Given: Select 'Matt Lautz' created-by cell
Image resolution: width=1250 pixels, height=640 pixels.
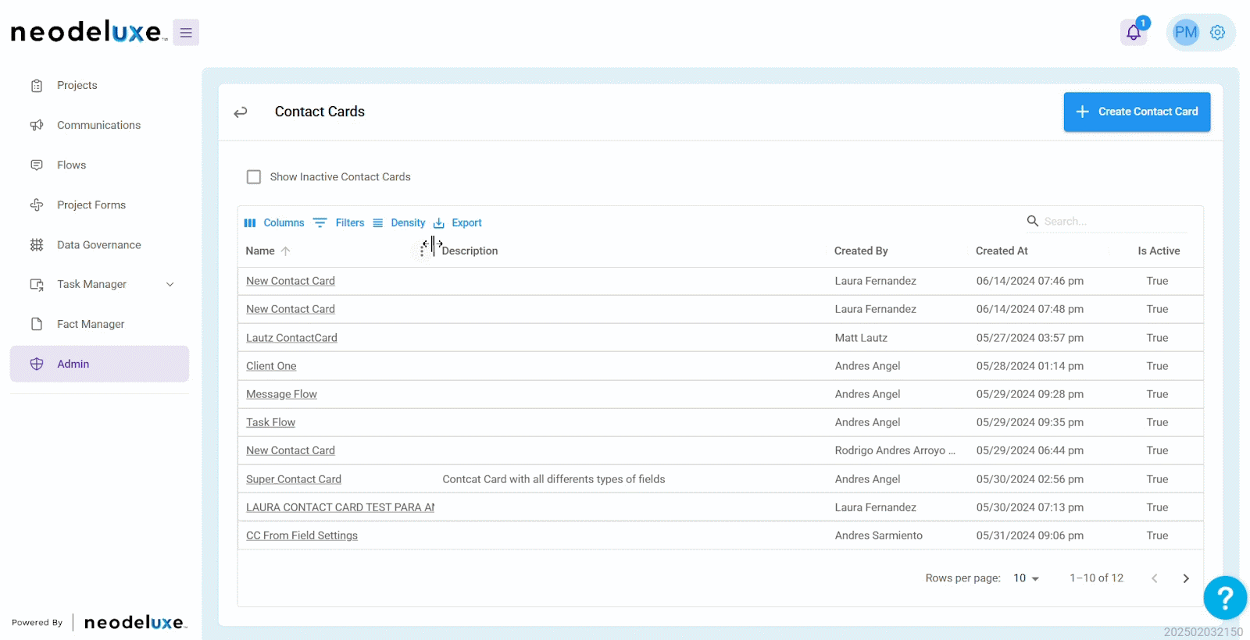Looking at the screenshot, I should coord(861,338).
